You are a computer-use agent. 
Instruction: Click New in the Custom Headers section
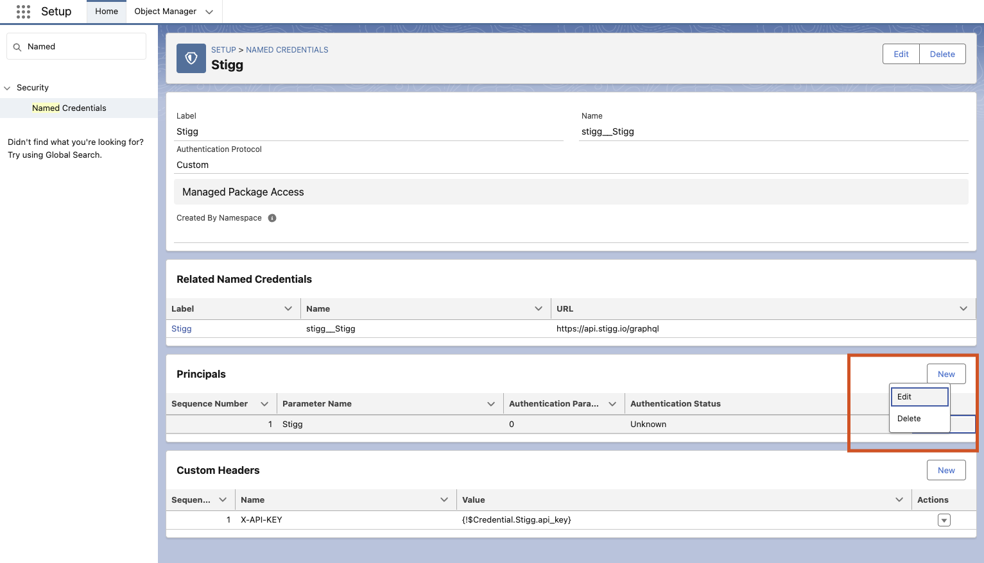coord(946,471)
